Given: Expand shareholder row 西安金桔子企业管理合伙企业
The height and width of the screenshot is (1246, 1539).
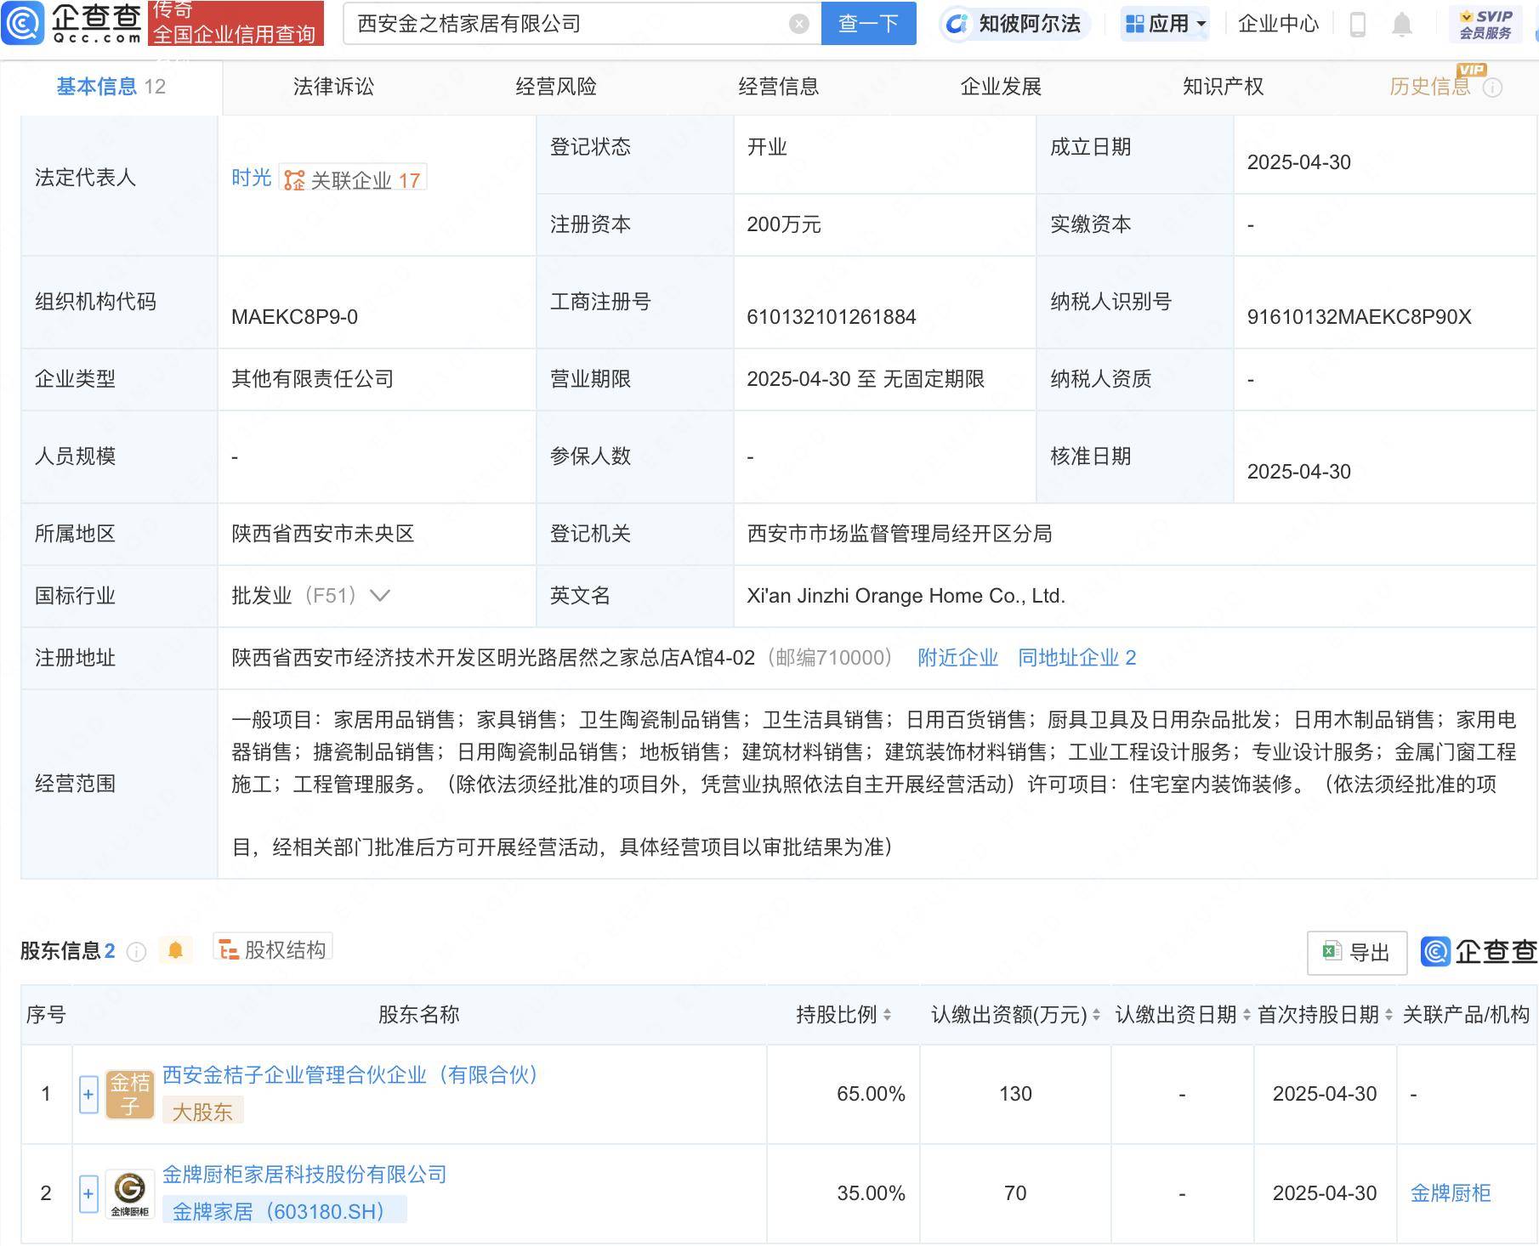Looking at the screenshot, I should tap(88, 1094).
